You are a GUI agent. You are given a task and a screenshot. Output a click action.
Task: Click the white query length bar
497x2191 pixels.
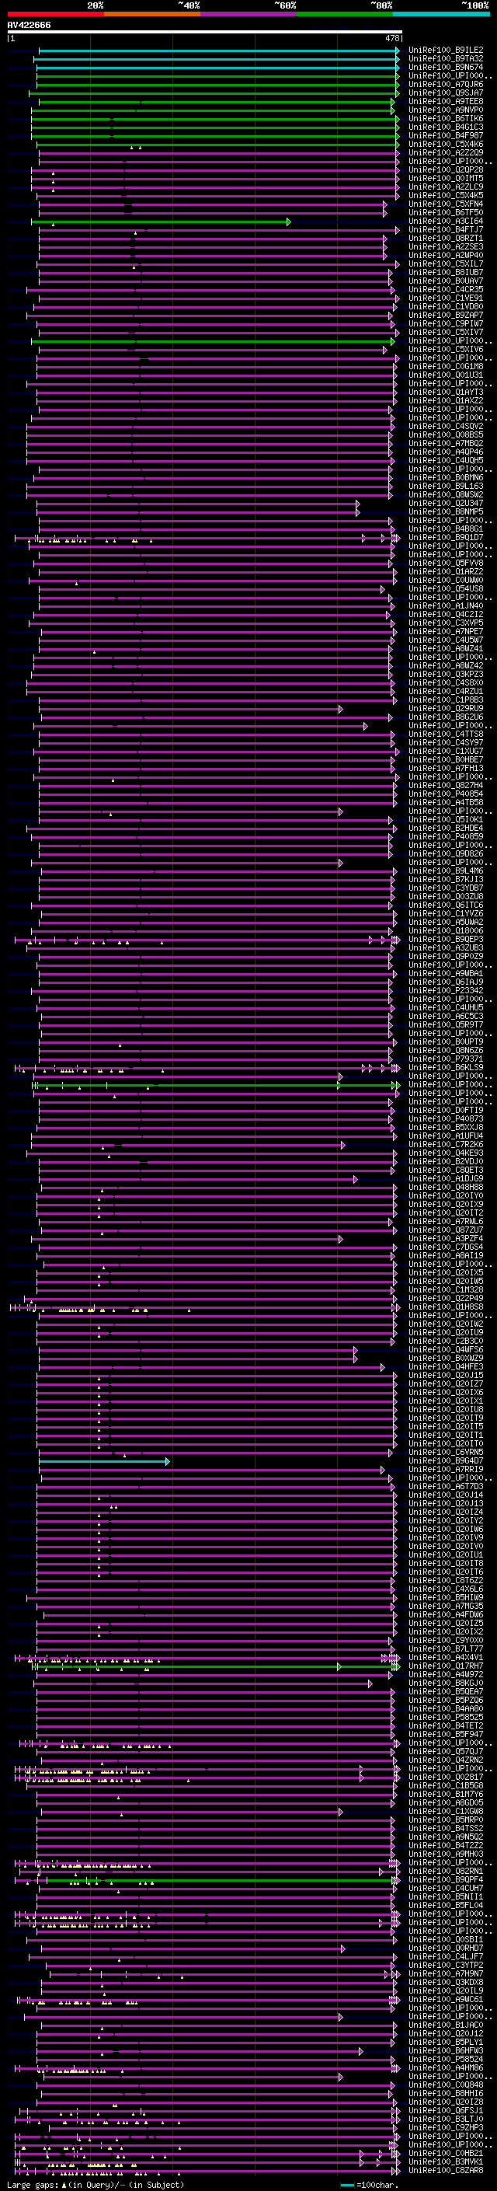pyautogui.click(x=205, y=33)
